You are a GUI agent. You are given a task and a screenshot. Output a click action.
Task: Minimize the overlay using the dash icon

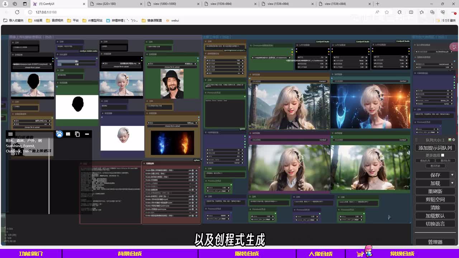click(87, 134)
